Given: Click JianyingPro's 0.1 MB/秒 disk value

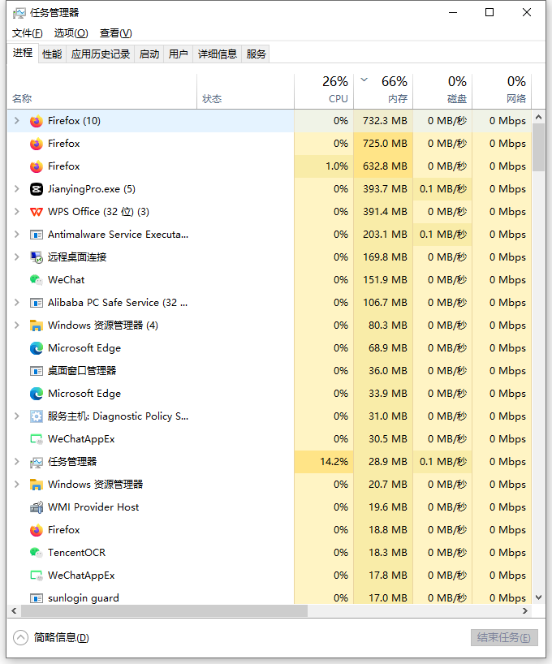Looking at the screenshot, I should [x=443, y=189].
